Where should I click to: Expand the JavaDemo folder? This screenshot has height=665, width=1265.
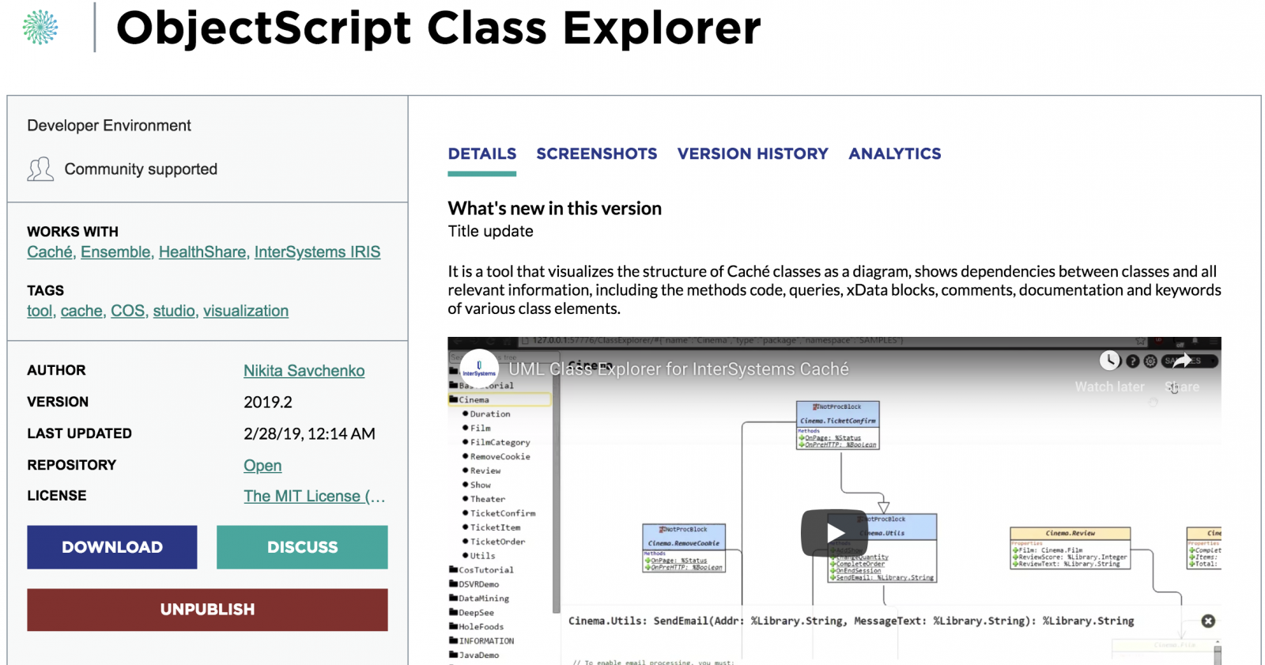474,656
